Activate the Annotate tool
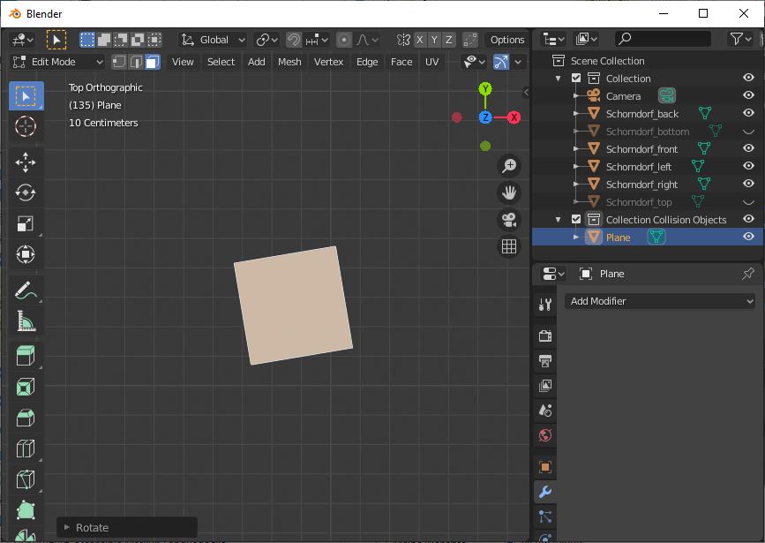Screen dimensions: 765x543 26,290
